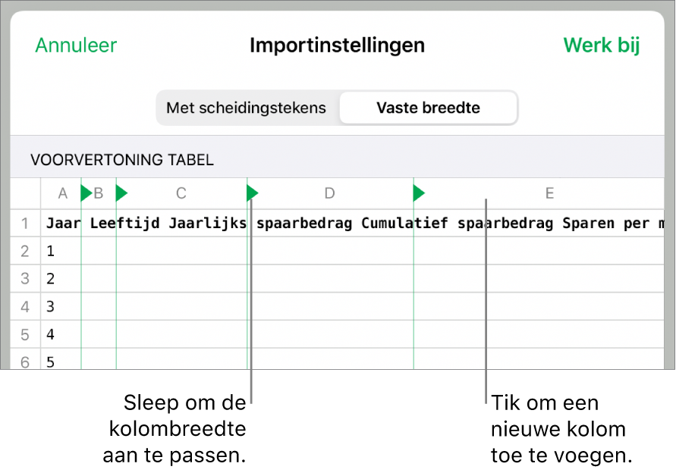The width and height of the screenshot is (676, 476).
Task: Select row header 2
Action: [x=25, y=251]
